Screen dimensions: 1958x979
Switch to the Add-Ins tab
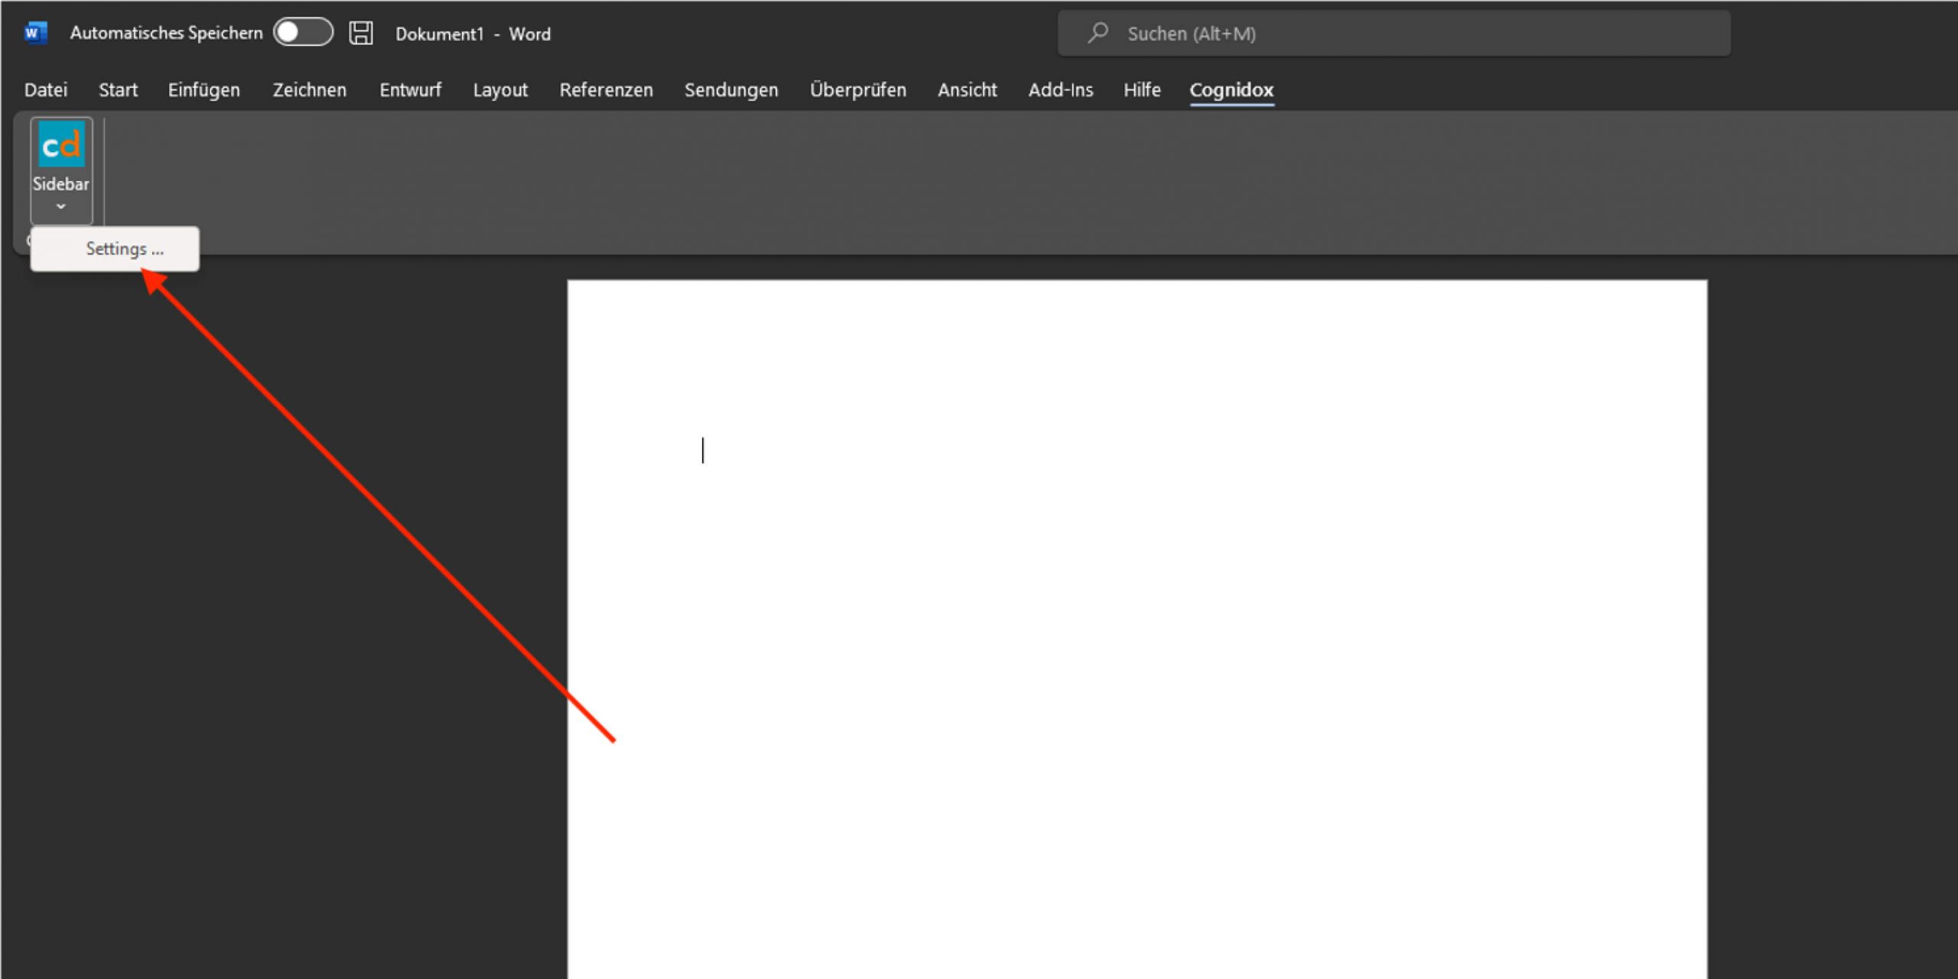(1060, 89)
